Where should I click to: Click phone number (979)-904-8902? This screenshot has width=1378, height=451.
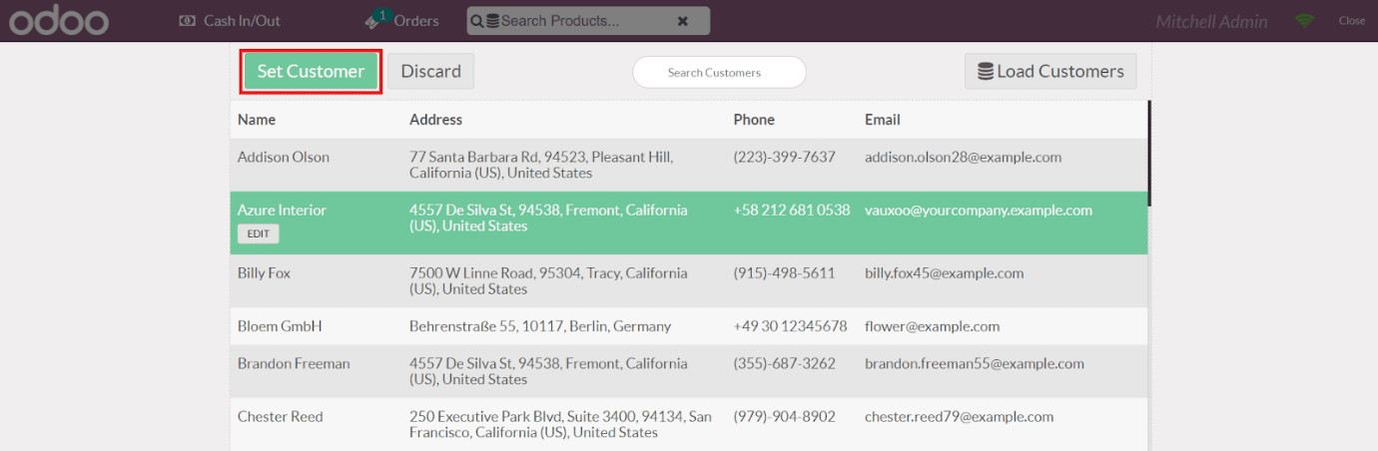784,416
